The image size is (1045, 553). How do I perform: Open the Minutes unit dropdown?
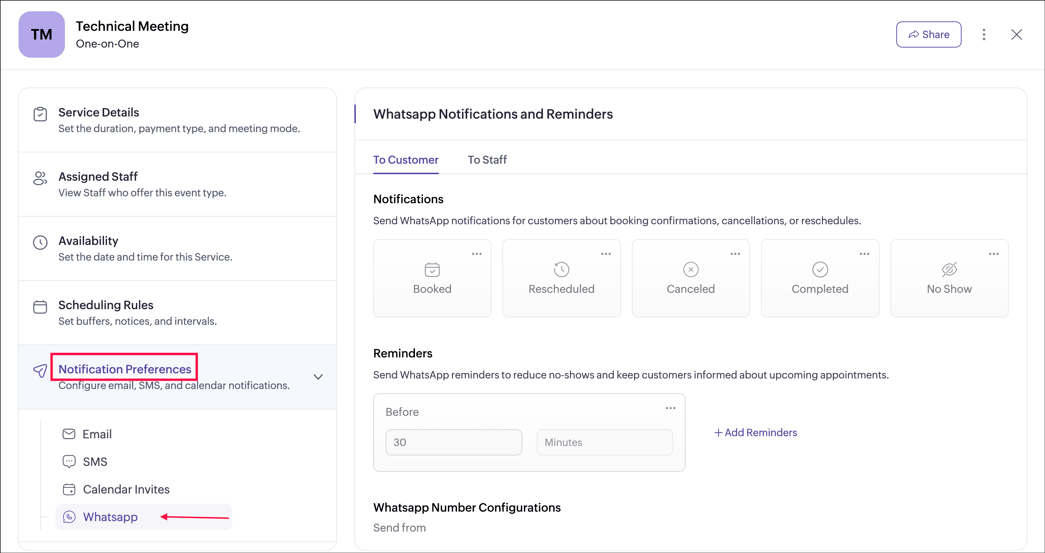click(604, 442)
